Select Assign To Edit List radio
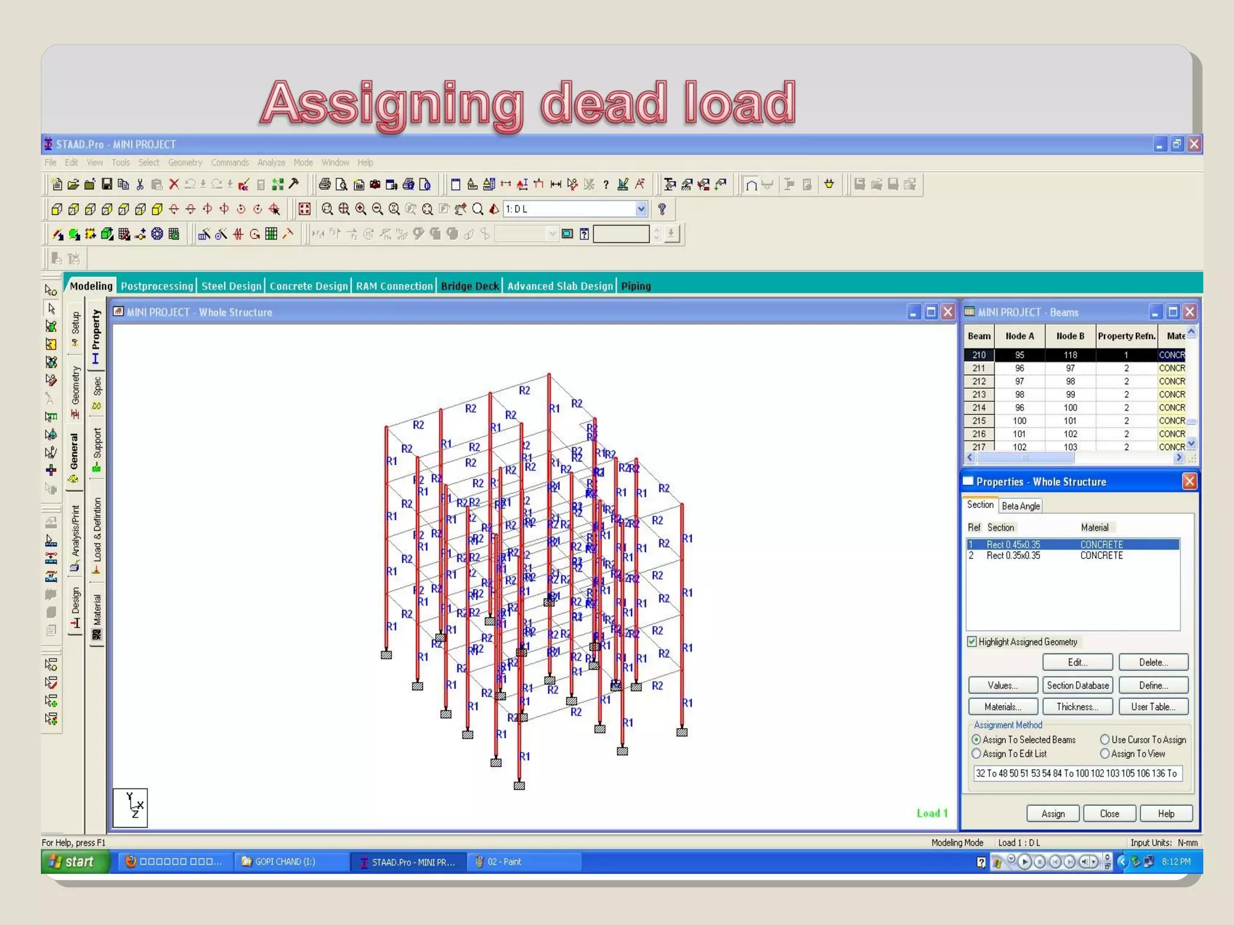Image resolution: width=1234 pixels, height=925 pixels. [976, 753]
